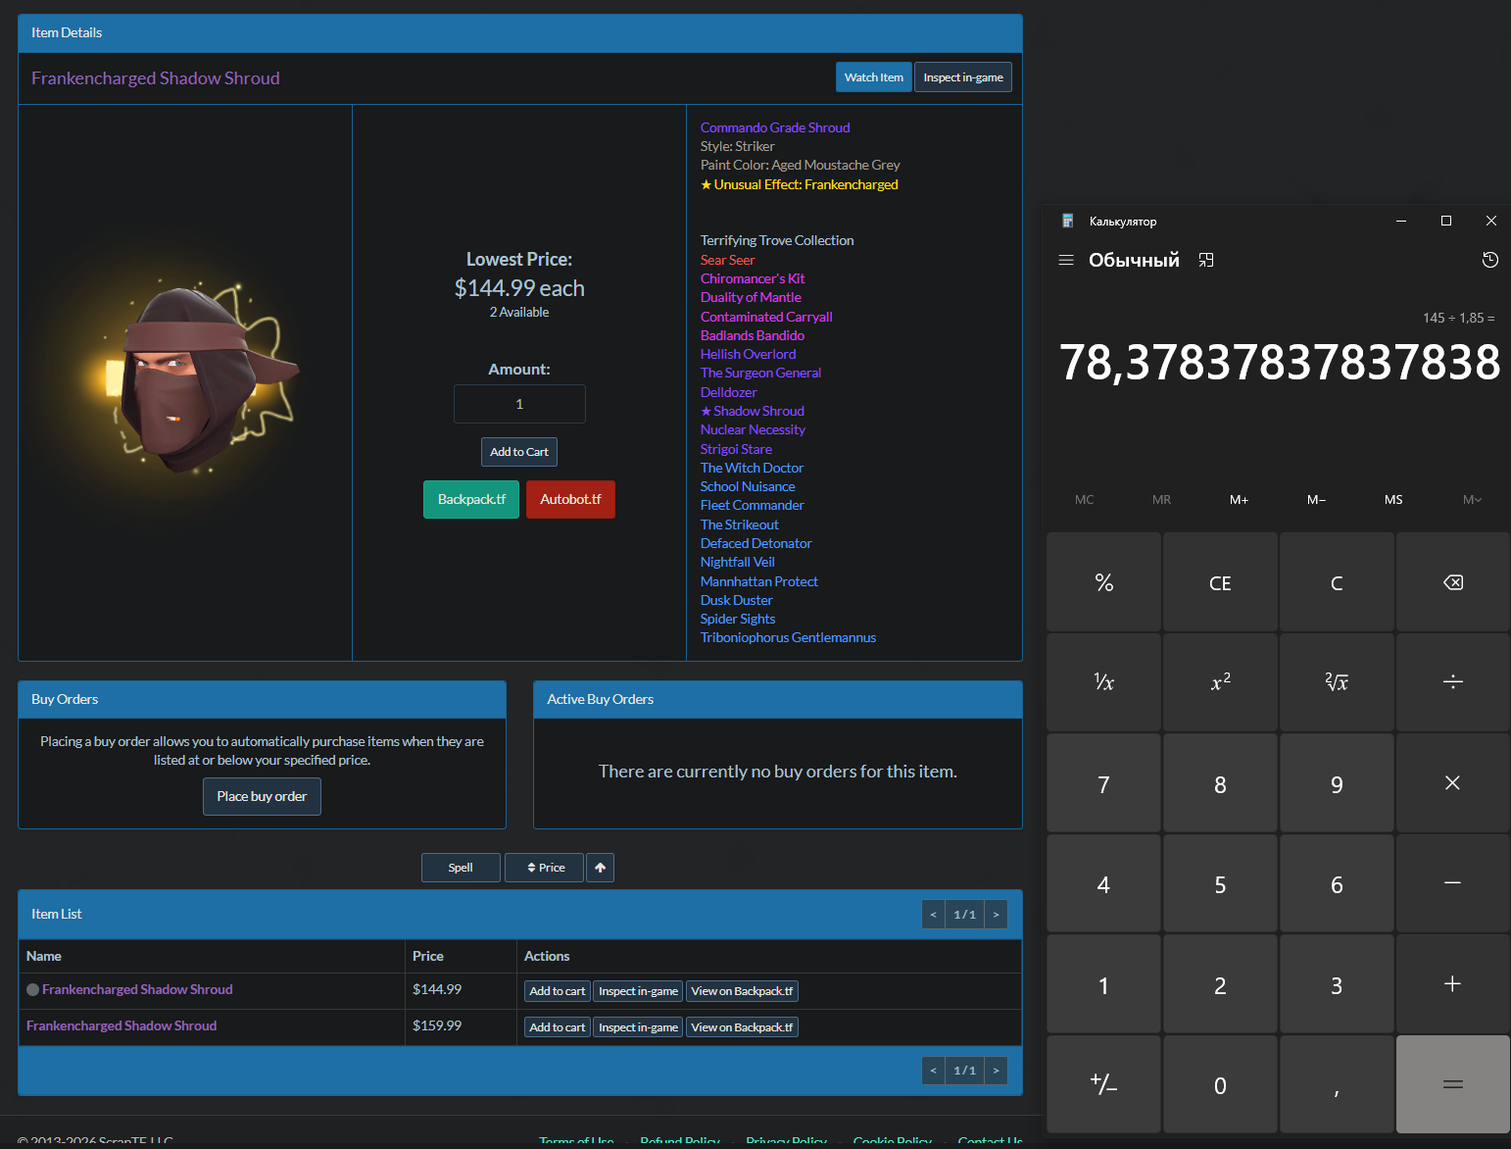1511x1149 pixels.
Task: Open calculator history clock icon
Action: point(1489,260)
